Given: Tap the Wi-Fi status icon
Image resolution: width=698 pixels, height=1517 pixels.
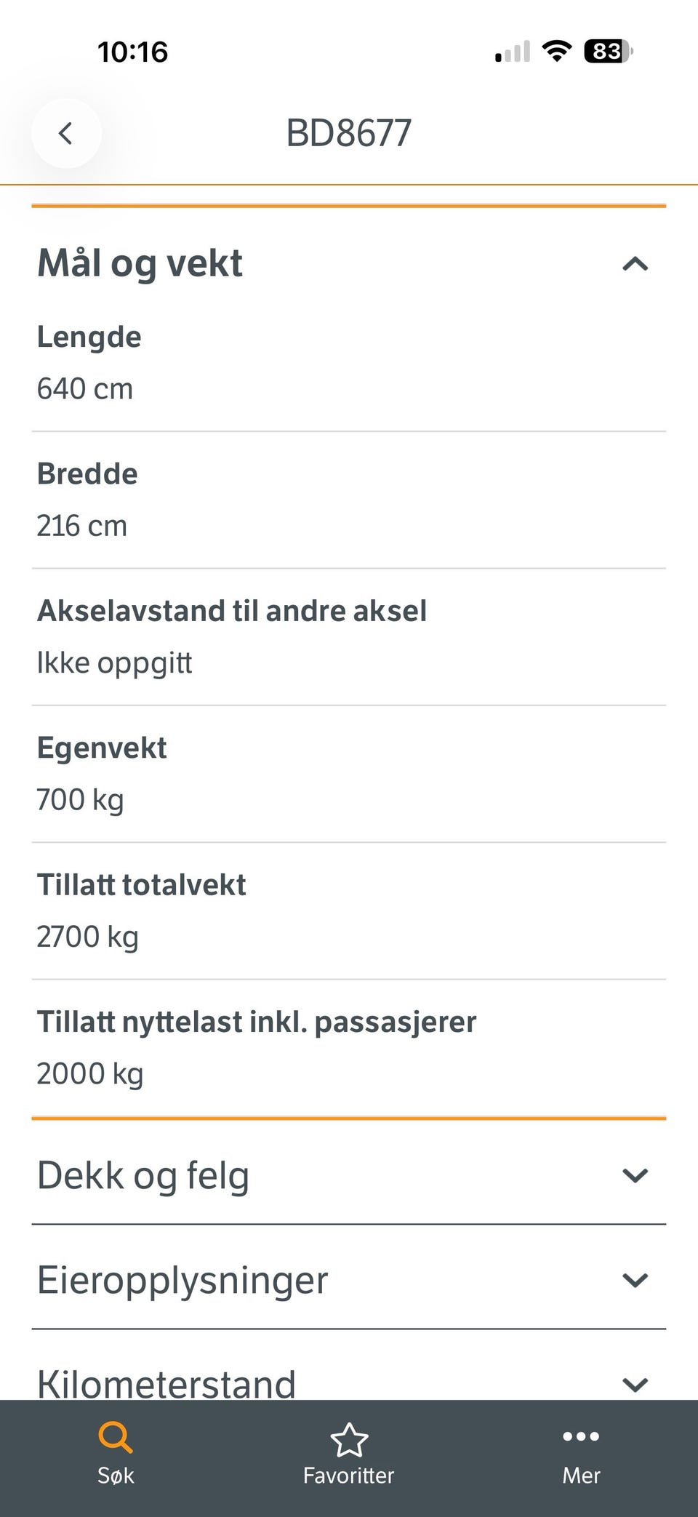Looking at the screenshot, I should coord(557,51).
